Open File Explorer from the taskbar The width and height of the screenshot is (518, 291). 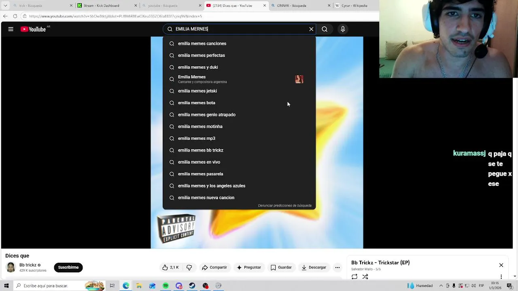coord(139,286)
